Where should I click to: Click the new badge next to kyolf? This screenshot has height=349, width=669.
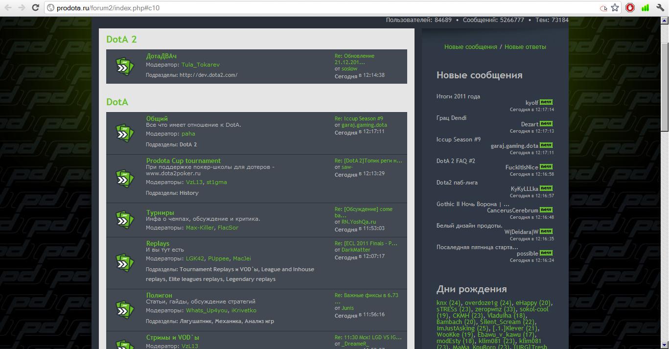pos(546,102)
